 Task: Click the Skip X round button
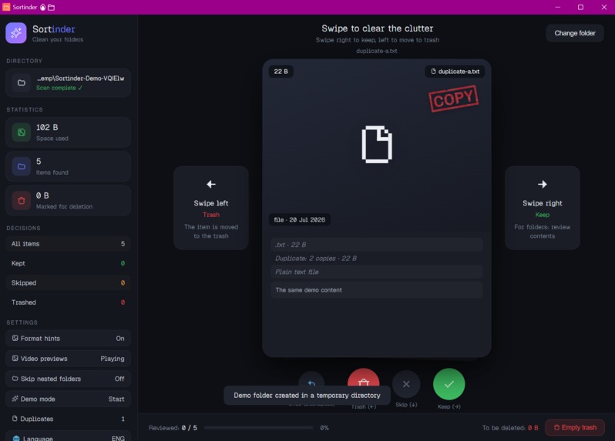(x=406, y=384)
